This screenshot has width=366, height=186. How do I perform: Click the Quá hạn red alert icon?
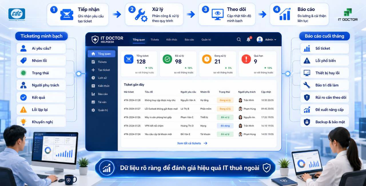click(246, 59)
